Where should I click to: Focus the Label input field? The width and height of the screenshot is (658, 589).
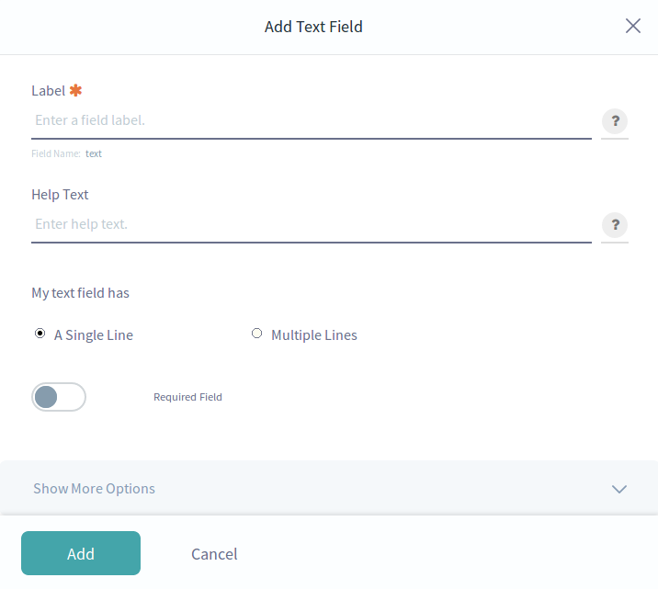(312, 120)
